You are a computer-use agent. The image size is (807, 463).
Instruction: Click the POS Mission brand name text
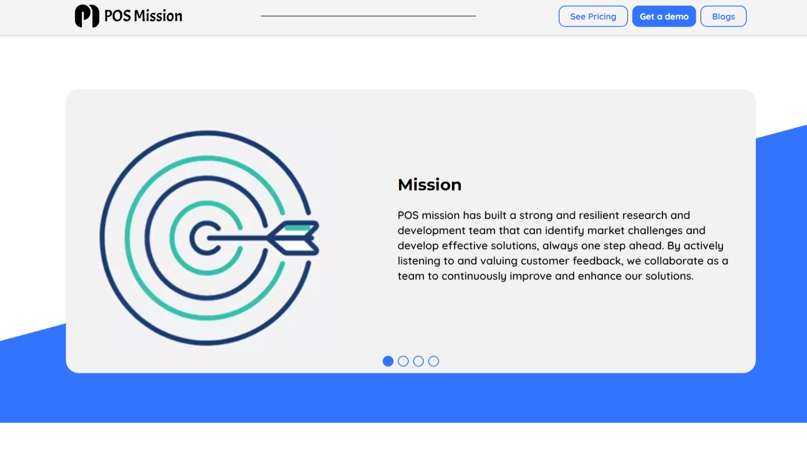click(143, 16)
